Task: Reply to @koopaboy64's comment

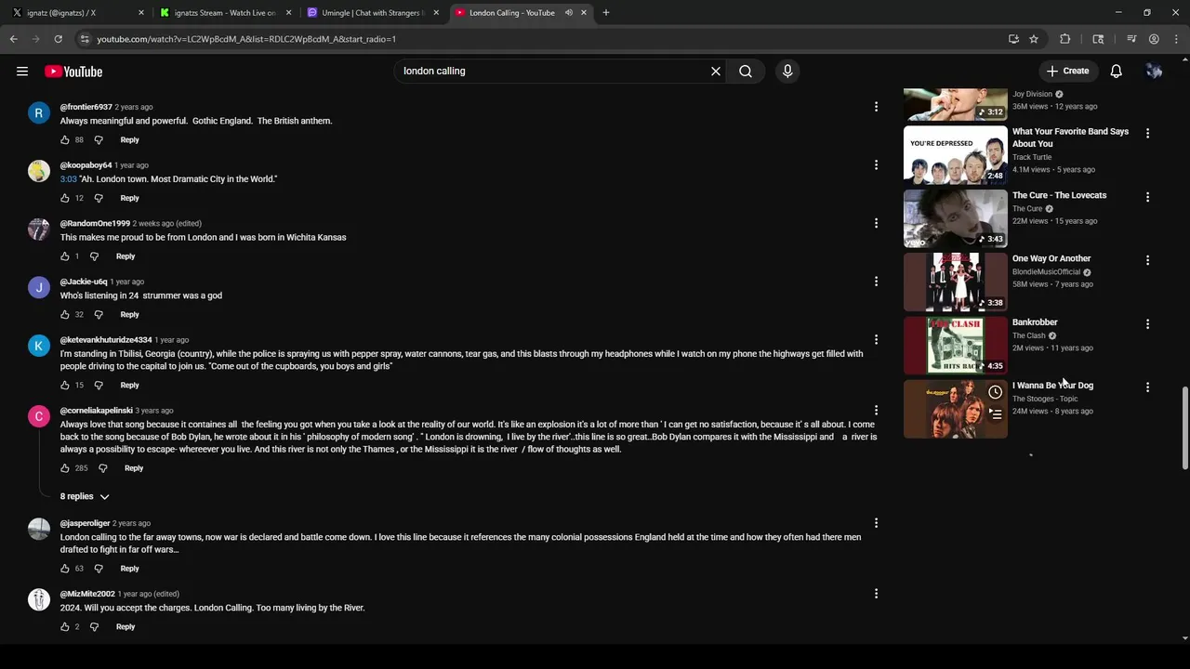Action: click(x=129, y=198)
